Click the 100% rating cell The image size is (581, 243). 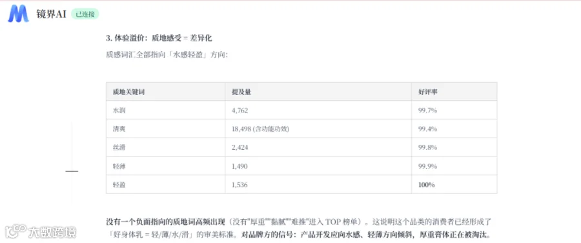tap(454, 184)
